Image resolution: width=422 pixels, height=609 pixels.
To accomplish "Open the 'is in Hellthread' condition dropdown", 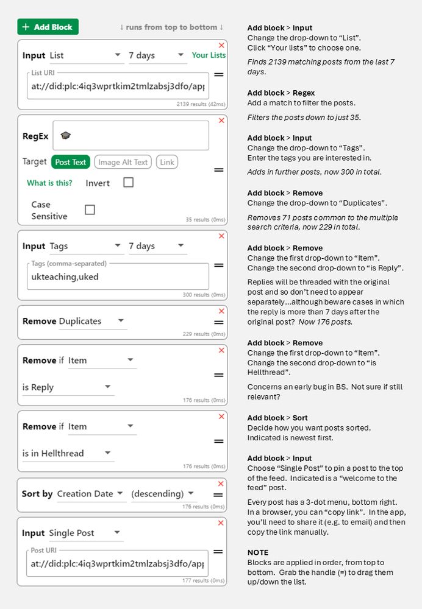I will tap(68, 453).
